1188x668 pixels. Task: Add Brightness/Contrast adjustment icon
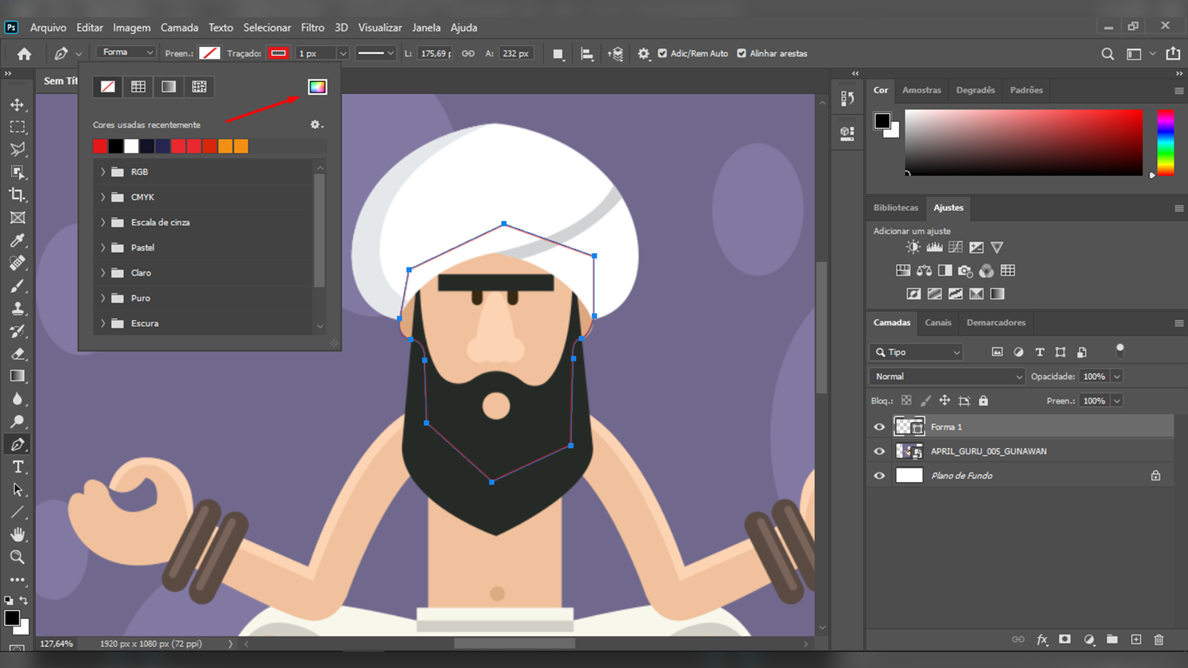click(x=913, y=247)
